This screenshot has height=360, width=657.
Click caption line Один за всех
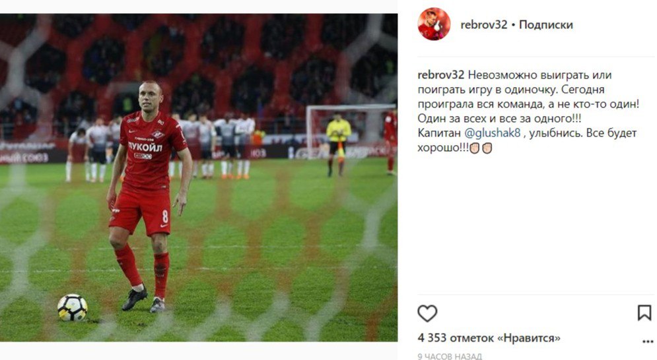coord(499,119)
